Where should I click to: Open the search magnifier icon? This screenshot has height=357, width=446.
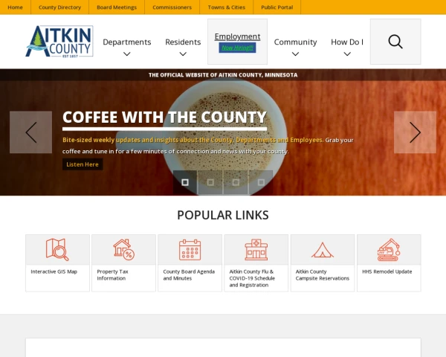(x=395, y=42)
